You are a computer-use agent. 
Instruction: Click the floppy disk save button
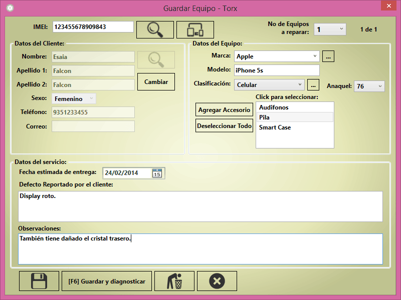[39, 281]
